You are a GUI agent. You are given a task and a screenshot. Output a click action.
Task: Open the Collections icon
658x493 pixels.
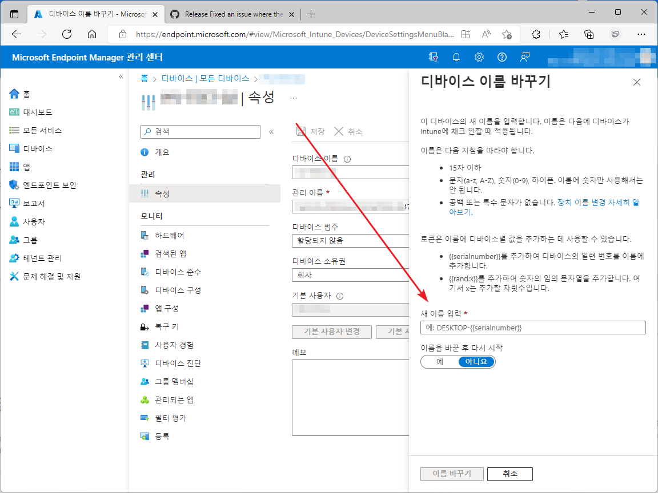[x=589, y=34]
